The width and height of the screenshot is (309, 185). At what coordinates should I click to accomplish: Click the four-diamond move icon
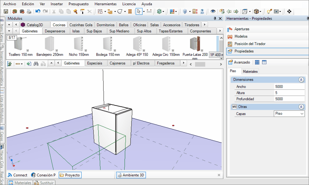pyautogui.click(x=289, y=11)
